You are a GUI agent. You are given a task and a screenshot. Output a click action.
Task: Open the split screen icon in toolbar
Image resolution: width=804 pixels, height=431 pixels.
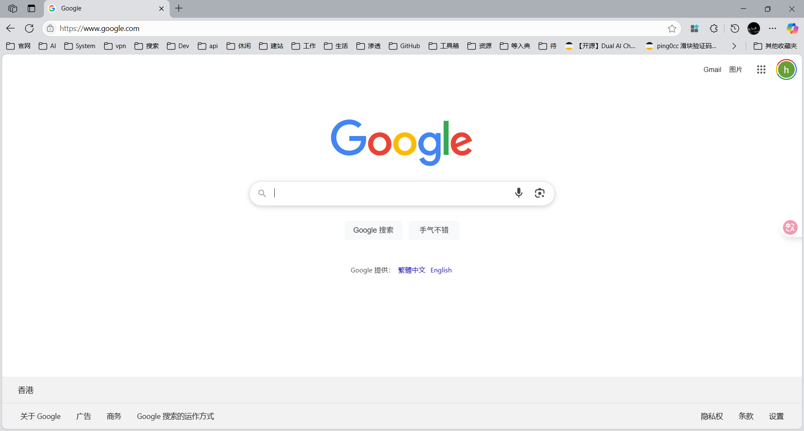(x=695, y=28)
